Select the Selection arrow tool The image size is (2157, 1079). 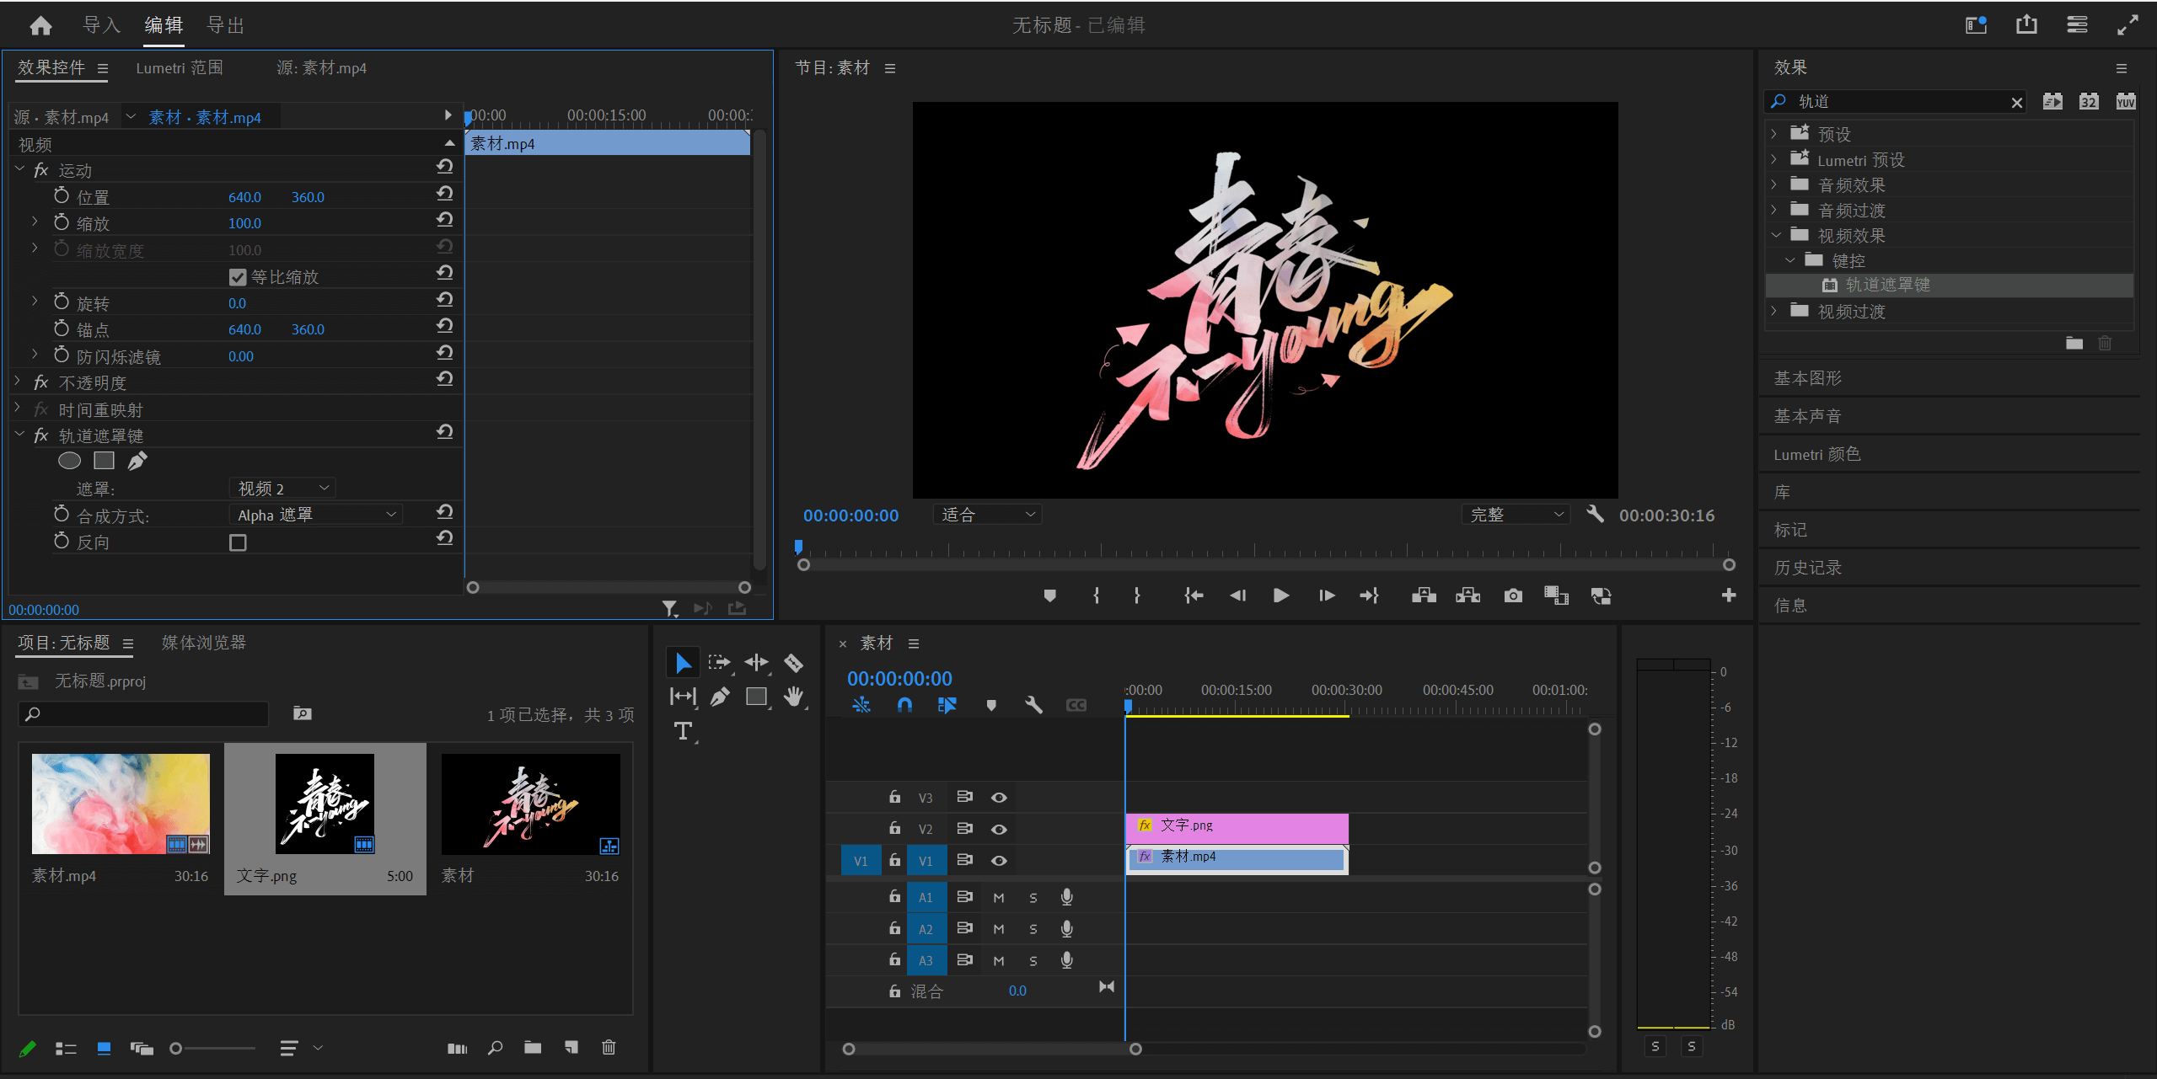coord(683,663)
